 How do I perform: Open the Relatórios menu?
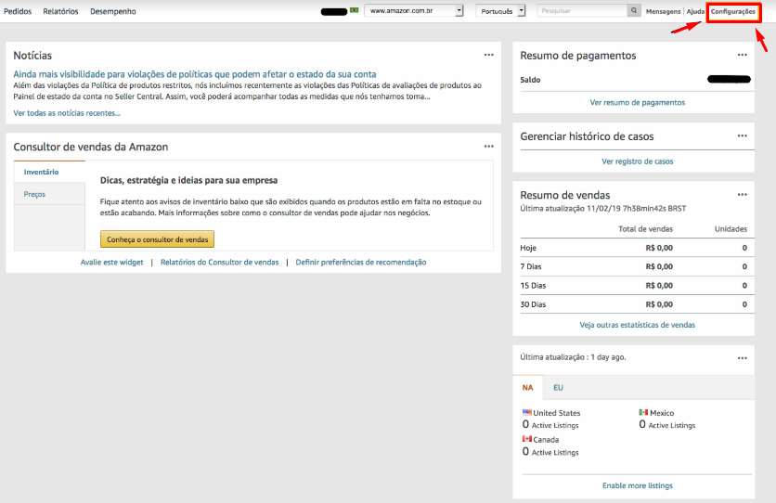click(x=60, y=11)
